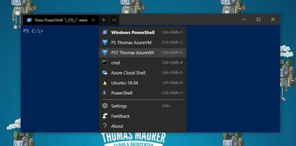Minimize the terminal window
Screen dimensions: 296x146
pos(244,19)
